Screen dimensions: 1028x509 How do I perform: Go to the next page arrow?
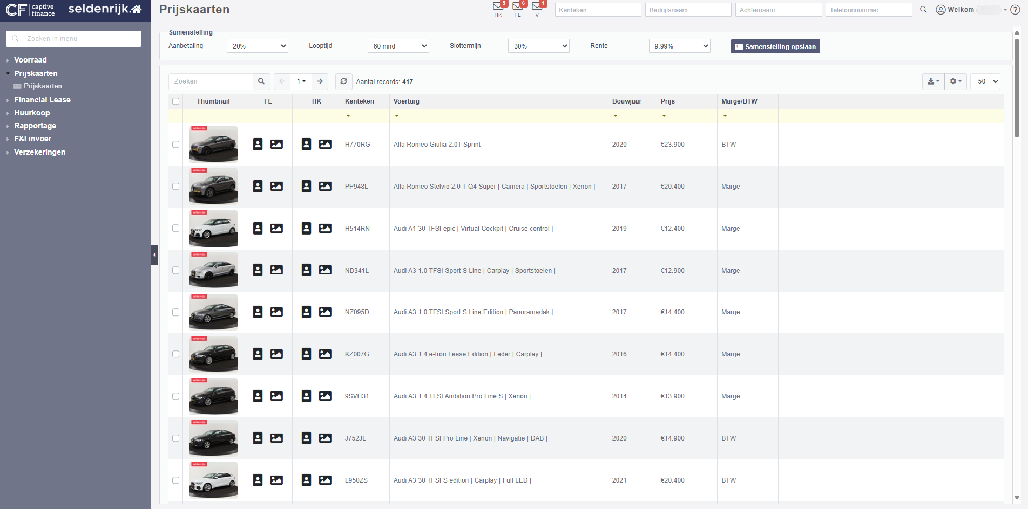(320, 81)
